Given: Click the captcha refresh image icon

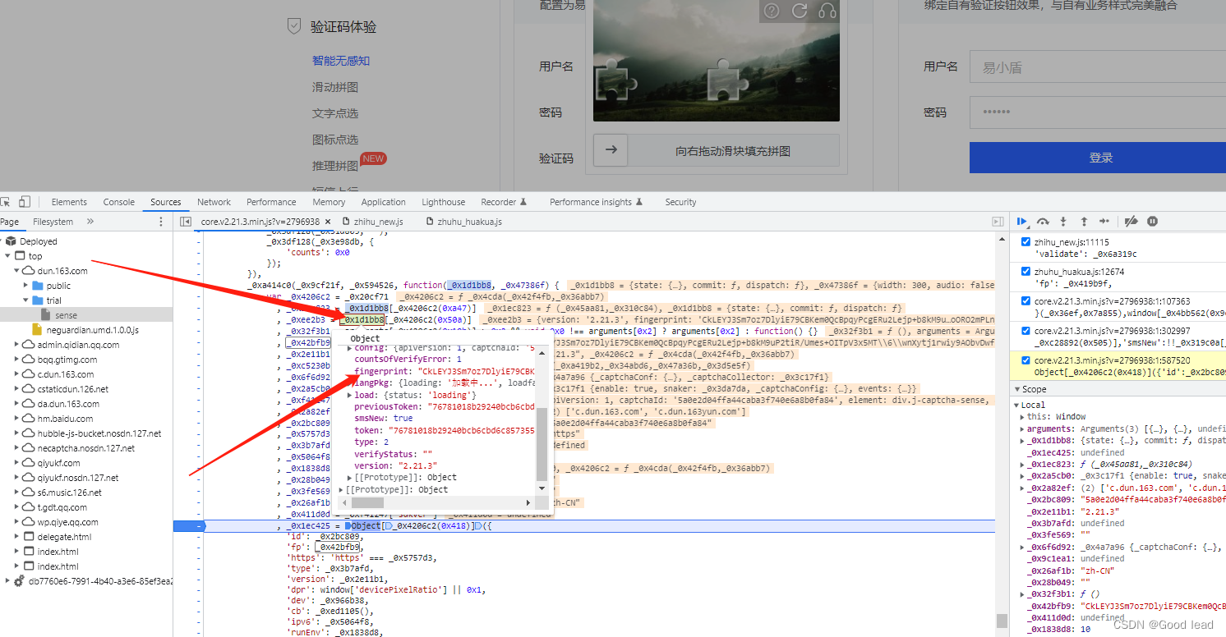Looking at the screenshot, I should pyautogui.click(x=800, y=11).
